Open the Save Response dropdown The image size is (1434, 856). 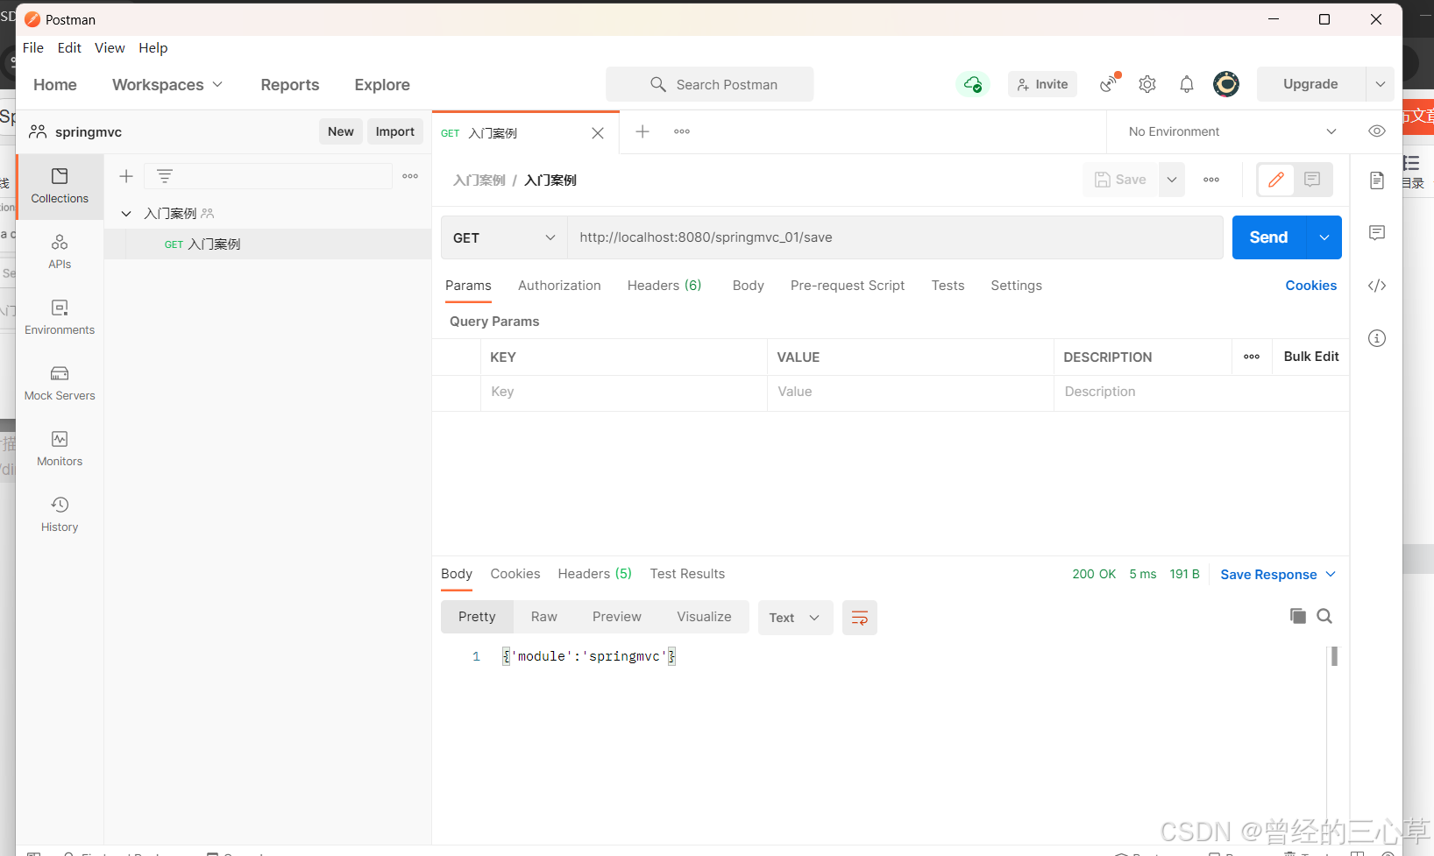tap(1278, 575)
